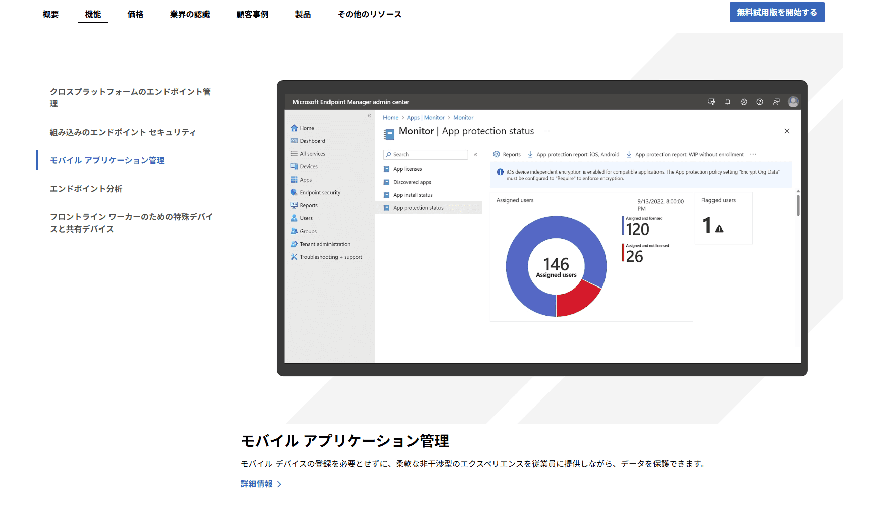Click the Flagged users warning triangle icon
The image size is (879, 516).
coord(719,228)
